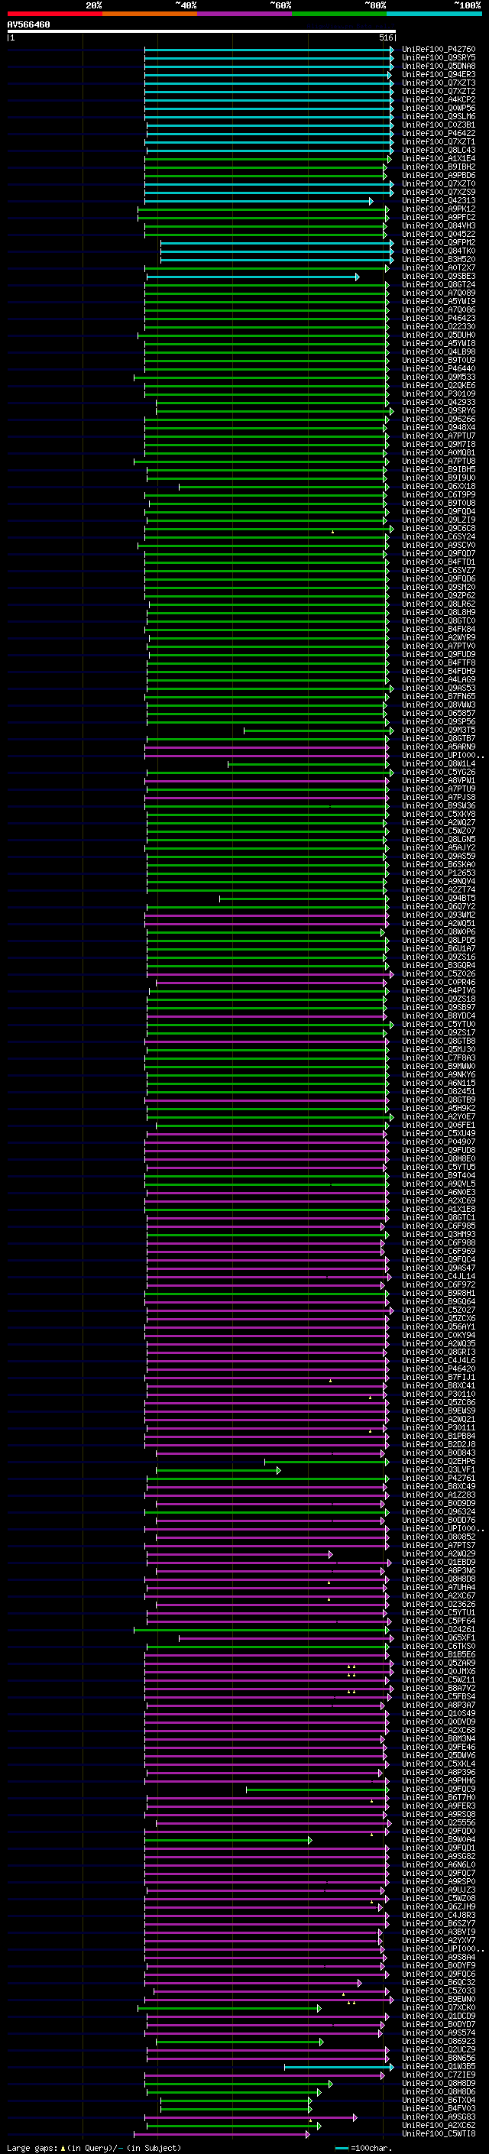Screen dimensions: 489x2154
Task: Click label UniRef100_A4PIV6
Action: [x=439, y=991]
